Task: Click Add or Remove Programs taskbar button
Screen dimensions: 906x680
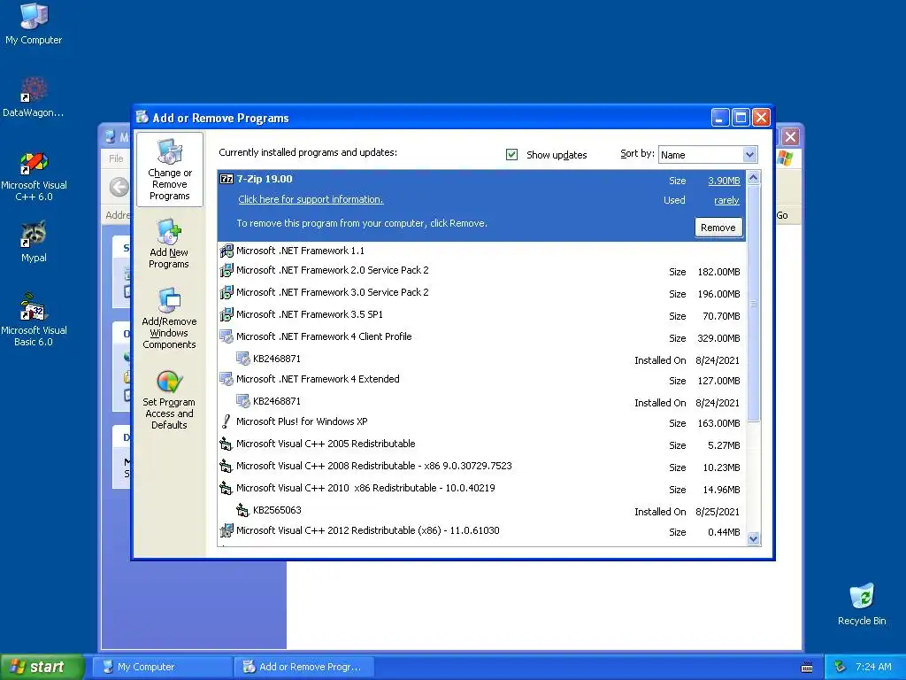Action: (305, 667)
